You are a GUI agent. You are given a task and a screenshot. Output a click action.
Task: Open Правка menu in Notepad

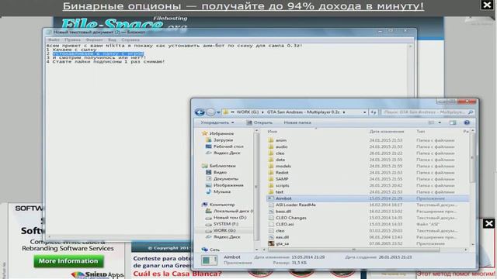point(72,40)
